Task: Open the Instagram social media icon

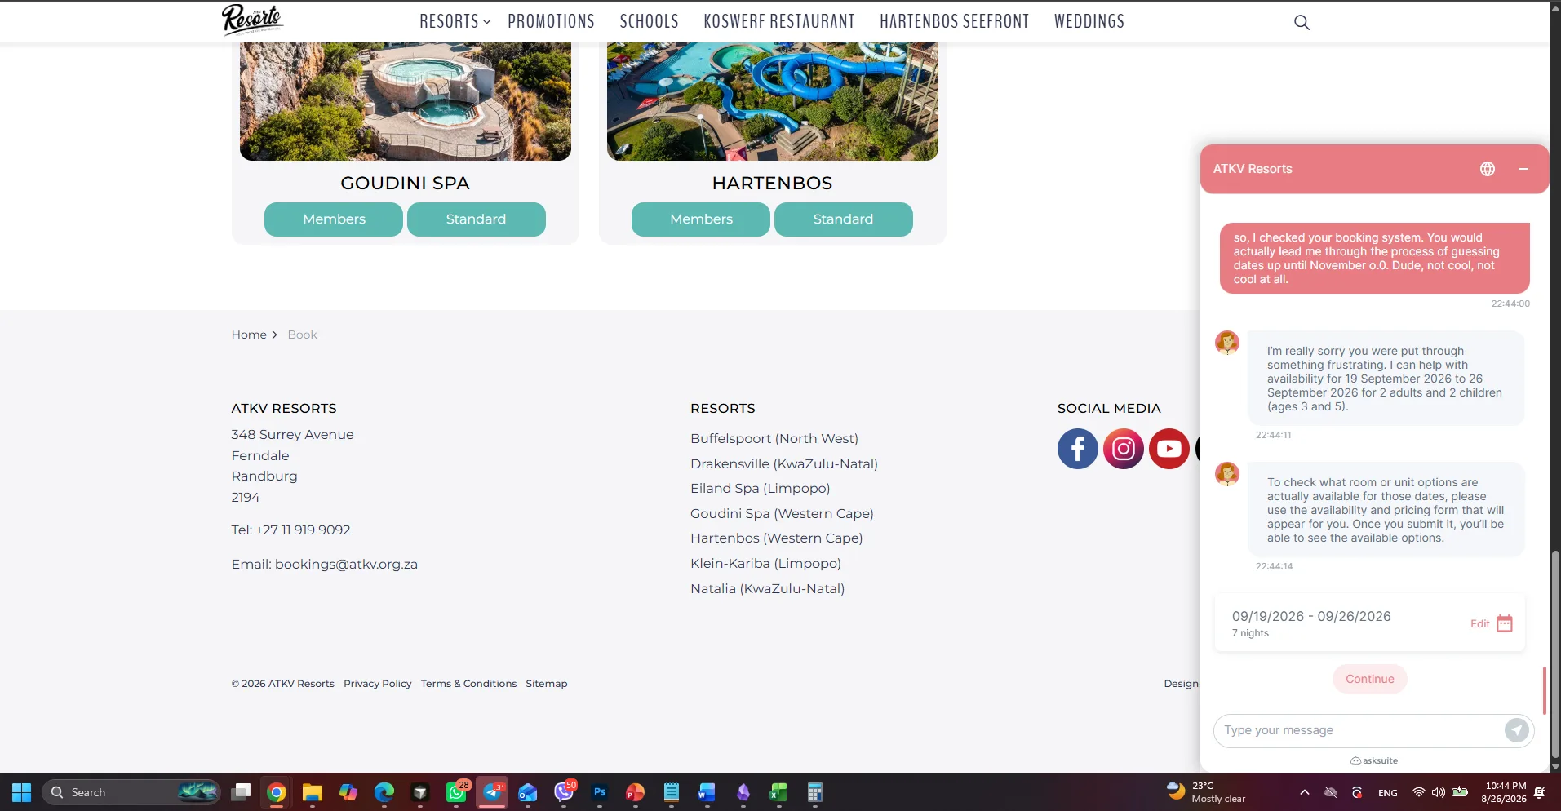Action: [x=1123, y=449]
